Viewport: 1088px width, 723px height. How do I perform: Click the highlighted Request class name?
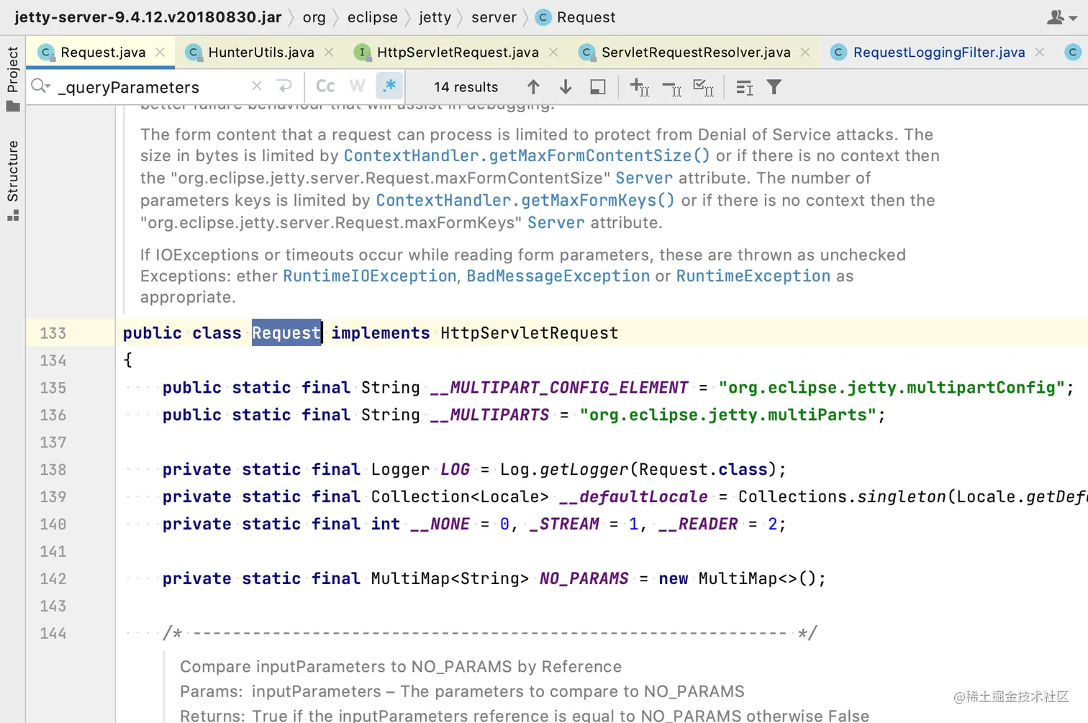click(x=286, y=333)
